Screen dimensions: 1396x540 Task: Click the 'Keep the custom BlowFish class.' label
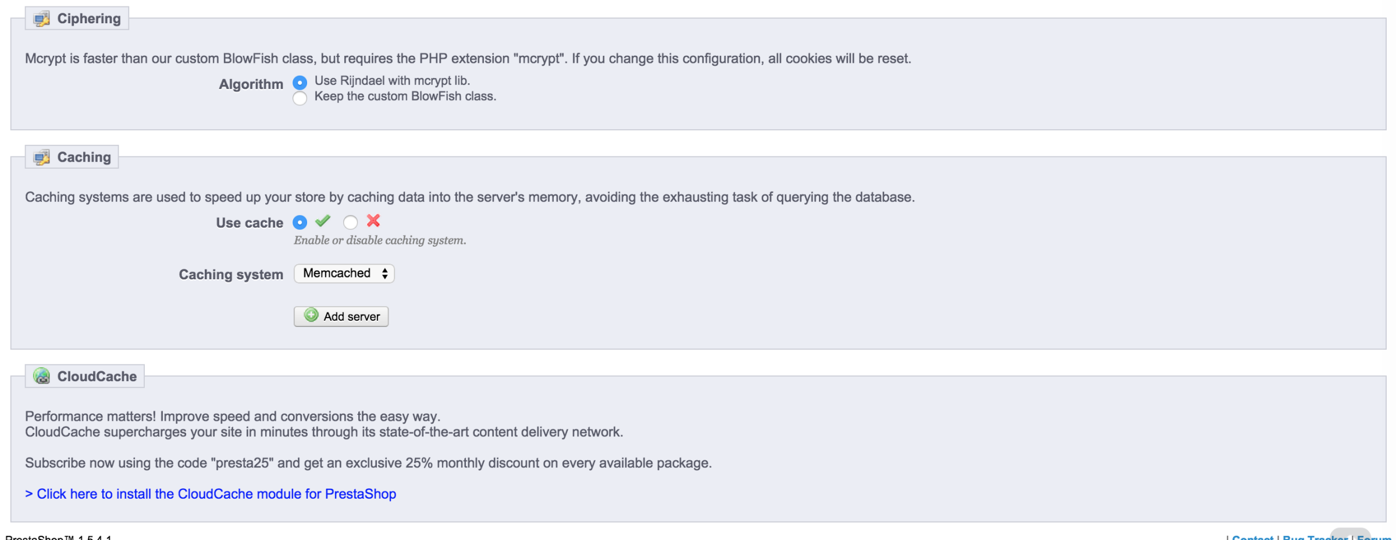point(405,97)
